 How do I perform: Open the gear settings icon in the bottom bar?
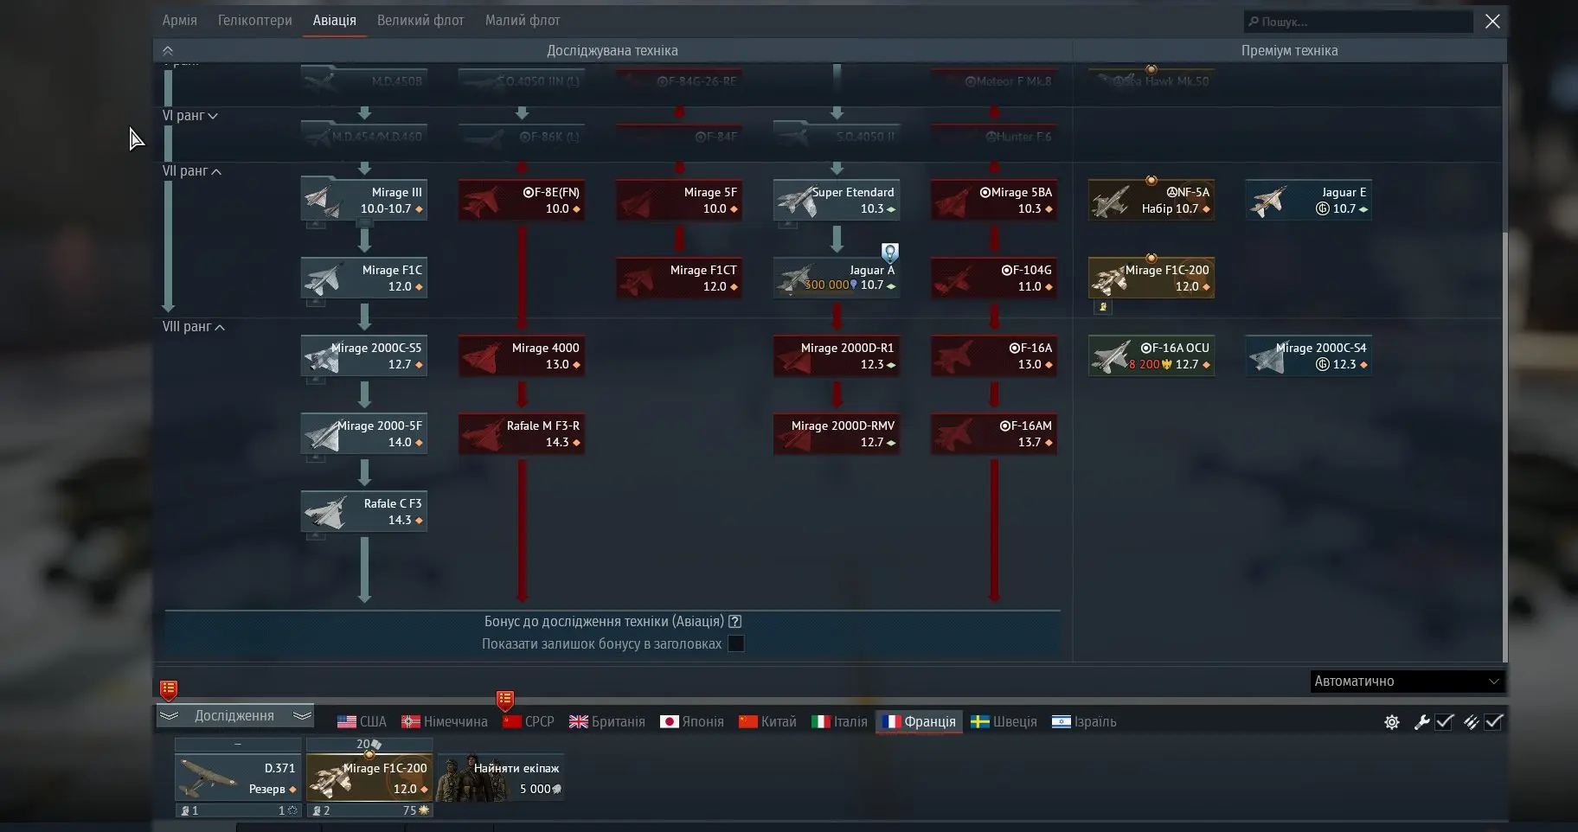coord(1391,722)
